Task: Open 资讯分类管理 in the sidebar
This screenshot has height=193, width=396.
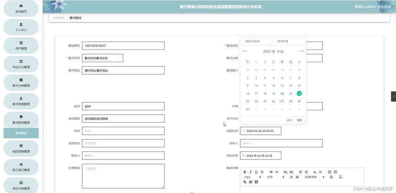Action: click(x=21, y=185)
